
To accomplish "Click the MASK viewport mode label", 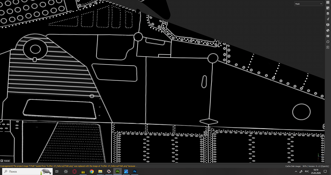I will point(5,161).
